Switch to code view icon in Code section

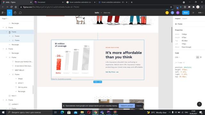(x=197, y=57)
